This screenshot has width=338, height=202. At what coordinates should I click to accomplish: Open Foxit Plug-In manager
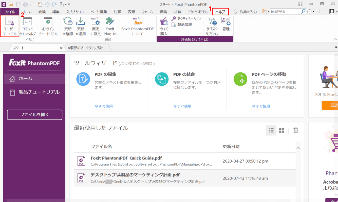[110, 26]
